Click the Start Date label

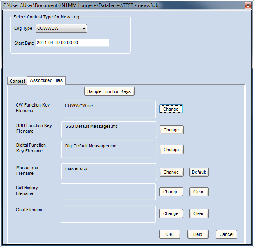click(x=24, y=43)
